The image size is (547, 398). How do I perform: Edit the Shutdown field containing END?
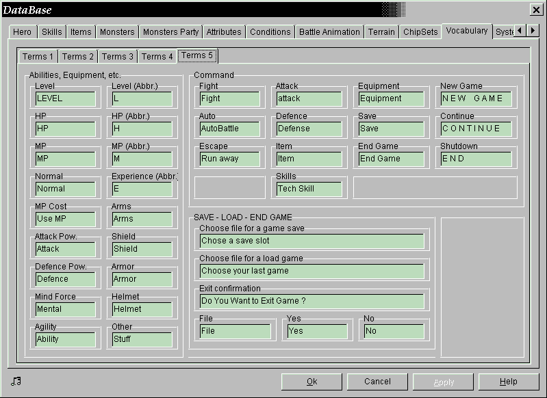(476, 159)
